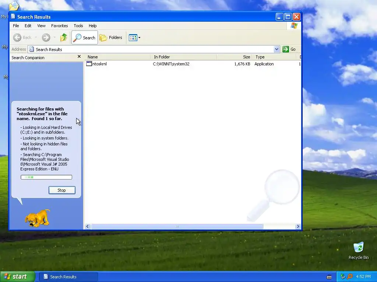Close the Search Companion pane
The image size is (377, 282).
click(79, 57)
